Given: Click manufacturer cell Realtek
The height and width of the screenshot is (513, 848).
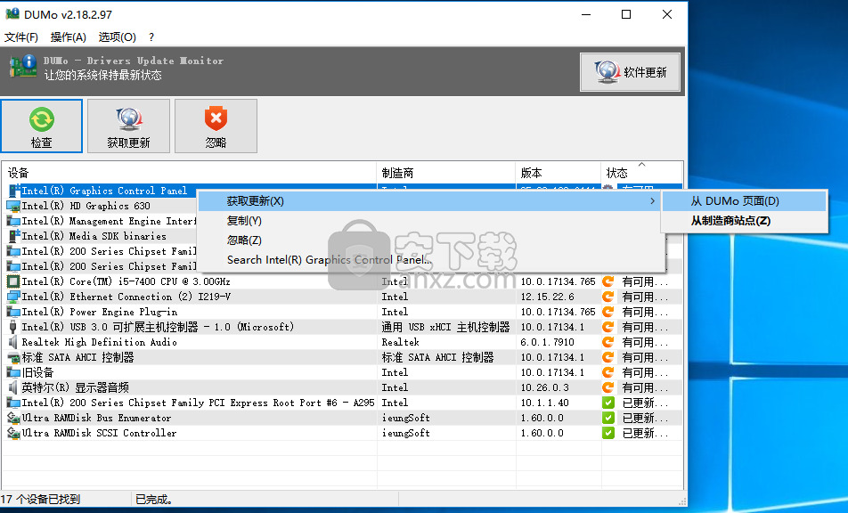Looking at the screenshot, I should tap(400, 342).
